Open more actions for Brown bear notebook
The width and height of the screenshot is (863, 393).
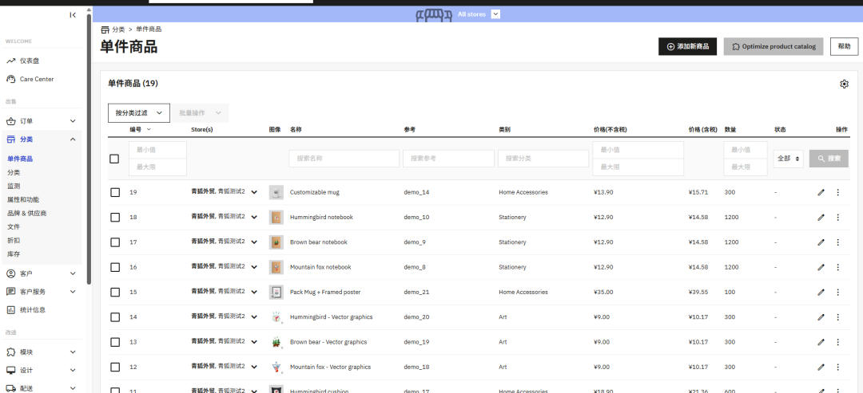click(x=837, y=242)
